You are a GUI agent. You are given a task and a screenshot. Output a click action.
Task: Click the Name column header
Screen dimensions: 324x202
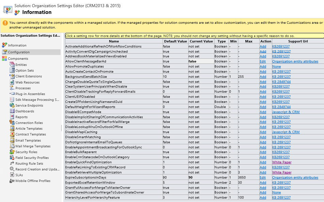pyautogui.click(x=114, y=41)
